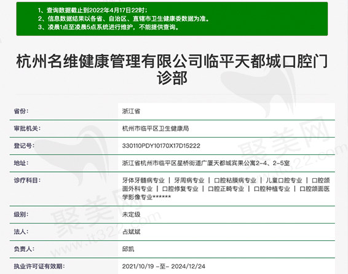Click the 审批机关 field label

tap(27, 128)
